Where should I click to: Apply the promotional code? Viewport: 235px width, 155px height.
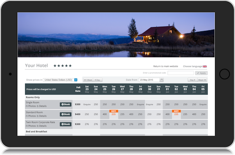pos(201,73)
